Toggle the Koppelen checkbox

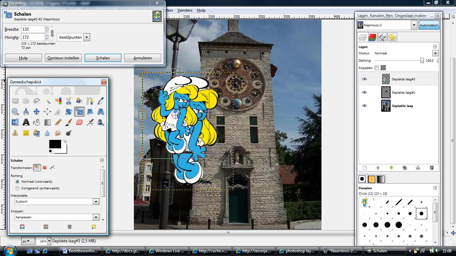click(377, 68)
